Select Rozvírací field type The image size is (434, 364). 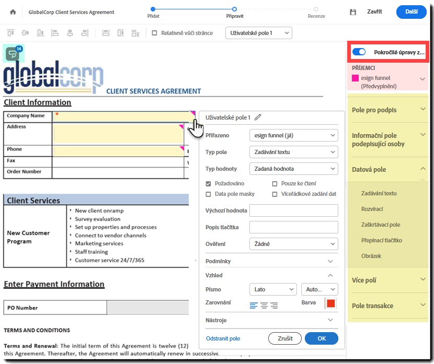pyautogui.click(x=372, y=209)
